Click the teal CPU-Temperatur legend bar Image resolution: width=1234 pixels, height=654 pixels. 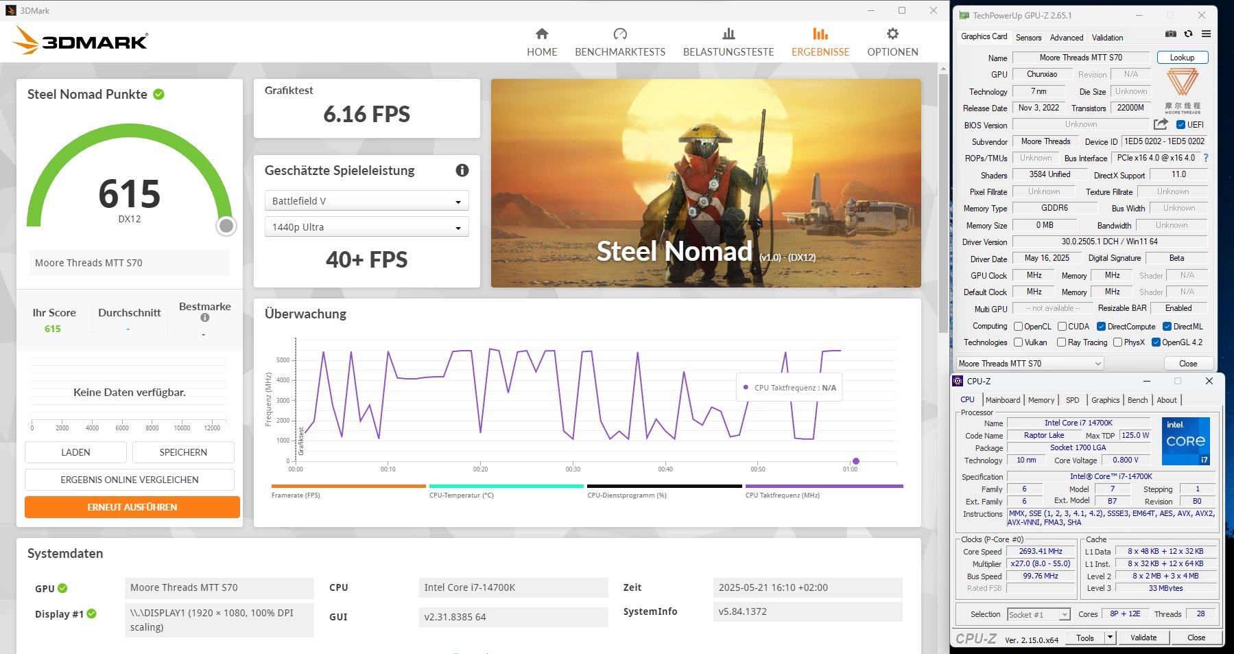pos(506,486)
